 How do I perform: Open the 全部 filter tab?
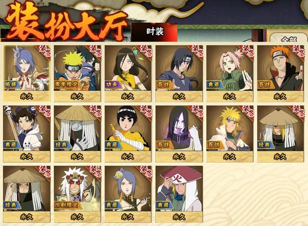(x=289, y=39)
